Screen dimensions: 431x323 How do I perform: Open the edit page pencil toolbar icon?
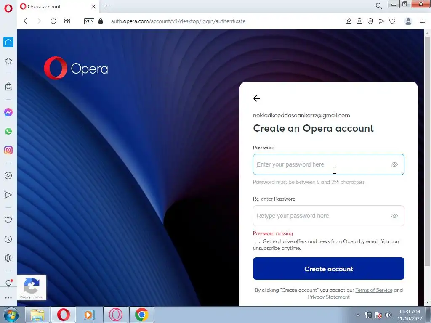click(349, 21)
